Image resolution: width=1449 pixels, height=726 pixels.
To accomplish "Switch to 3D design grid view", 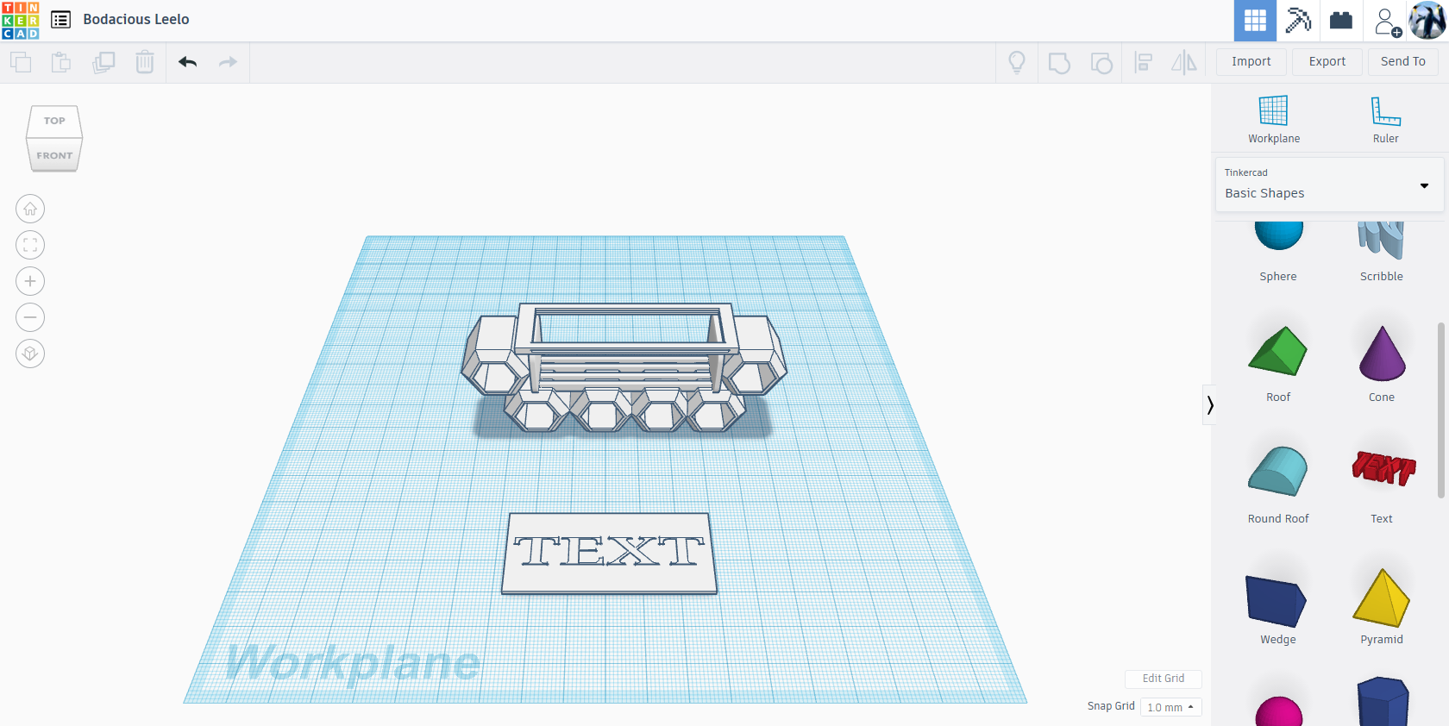I will pyautogui.click(x=1255, y=21).
